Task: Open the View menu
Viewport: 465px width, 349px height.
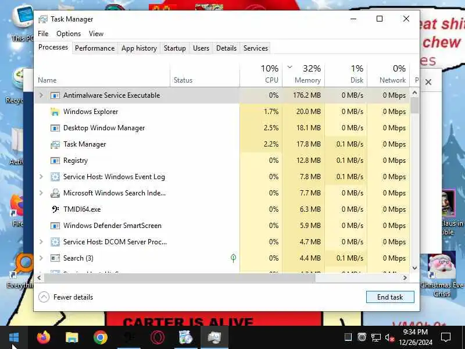Action: point(96,34)
